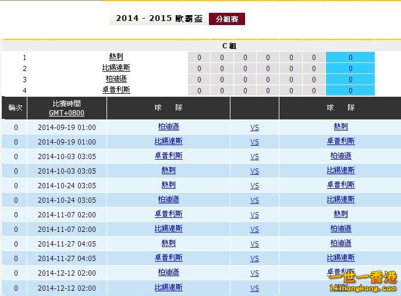Click the 輪次 column header

click(x=15, y=108)
